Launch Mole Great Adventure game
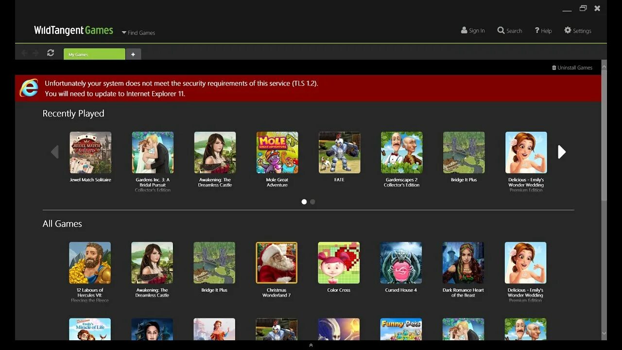Image resolution: width=622 pixels, height=350 pixels. (277, 153)
